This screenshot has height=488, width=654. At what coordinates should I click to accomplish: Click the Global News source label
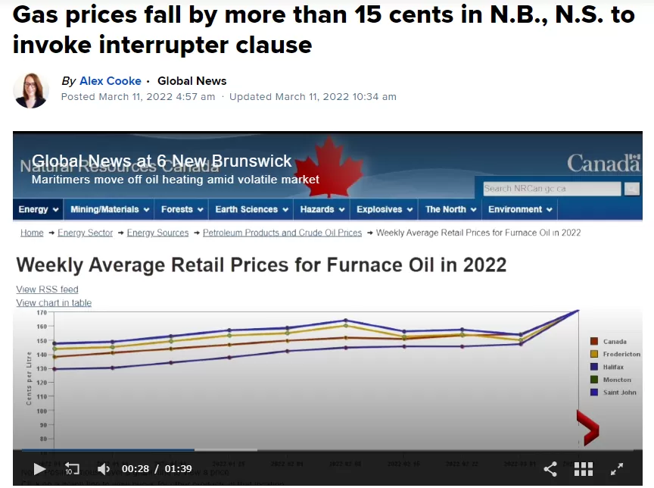tap(192, 80)
